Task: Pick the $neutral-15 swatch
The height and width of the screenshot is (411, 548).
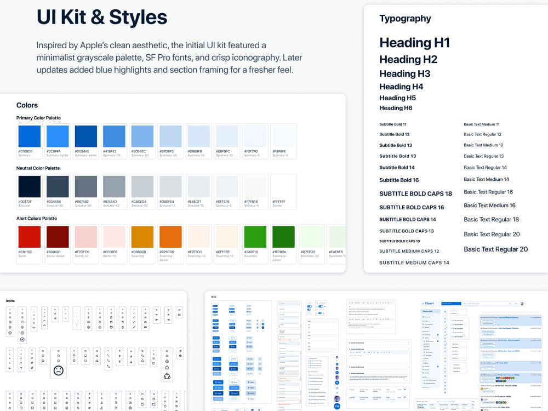Action: point(170,186)
